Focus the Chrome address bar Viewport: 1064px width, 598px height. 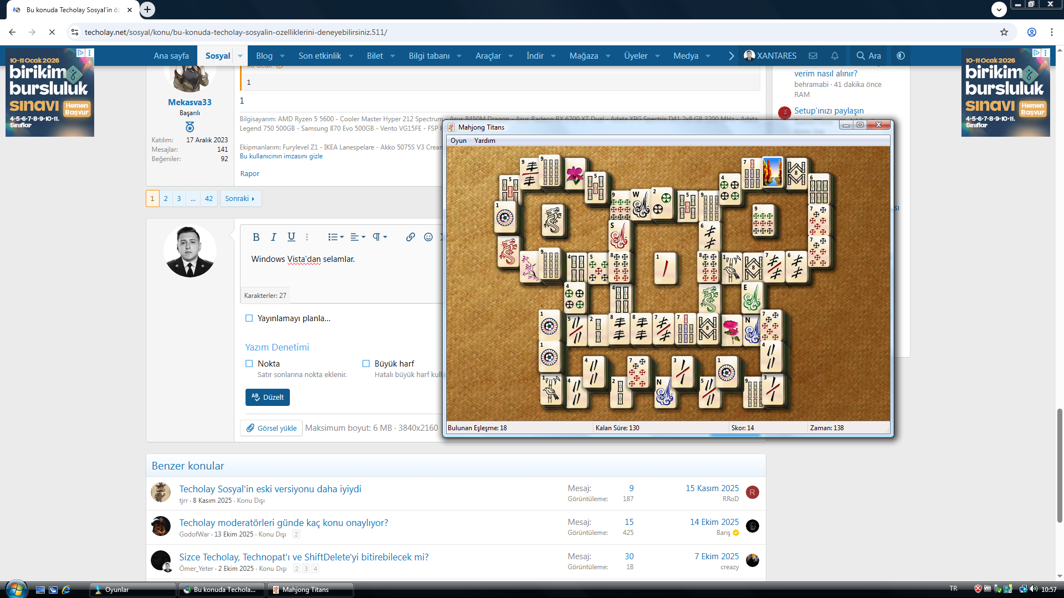538,32
